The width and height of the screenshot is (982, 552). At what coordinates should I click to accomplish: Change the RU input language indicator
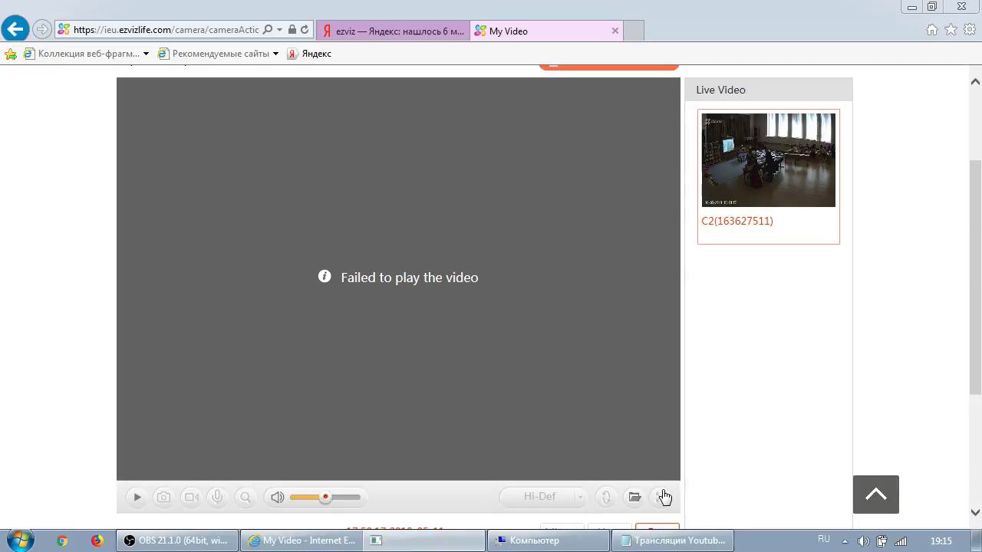(824, 540)
